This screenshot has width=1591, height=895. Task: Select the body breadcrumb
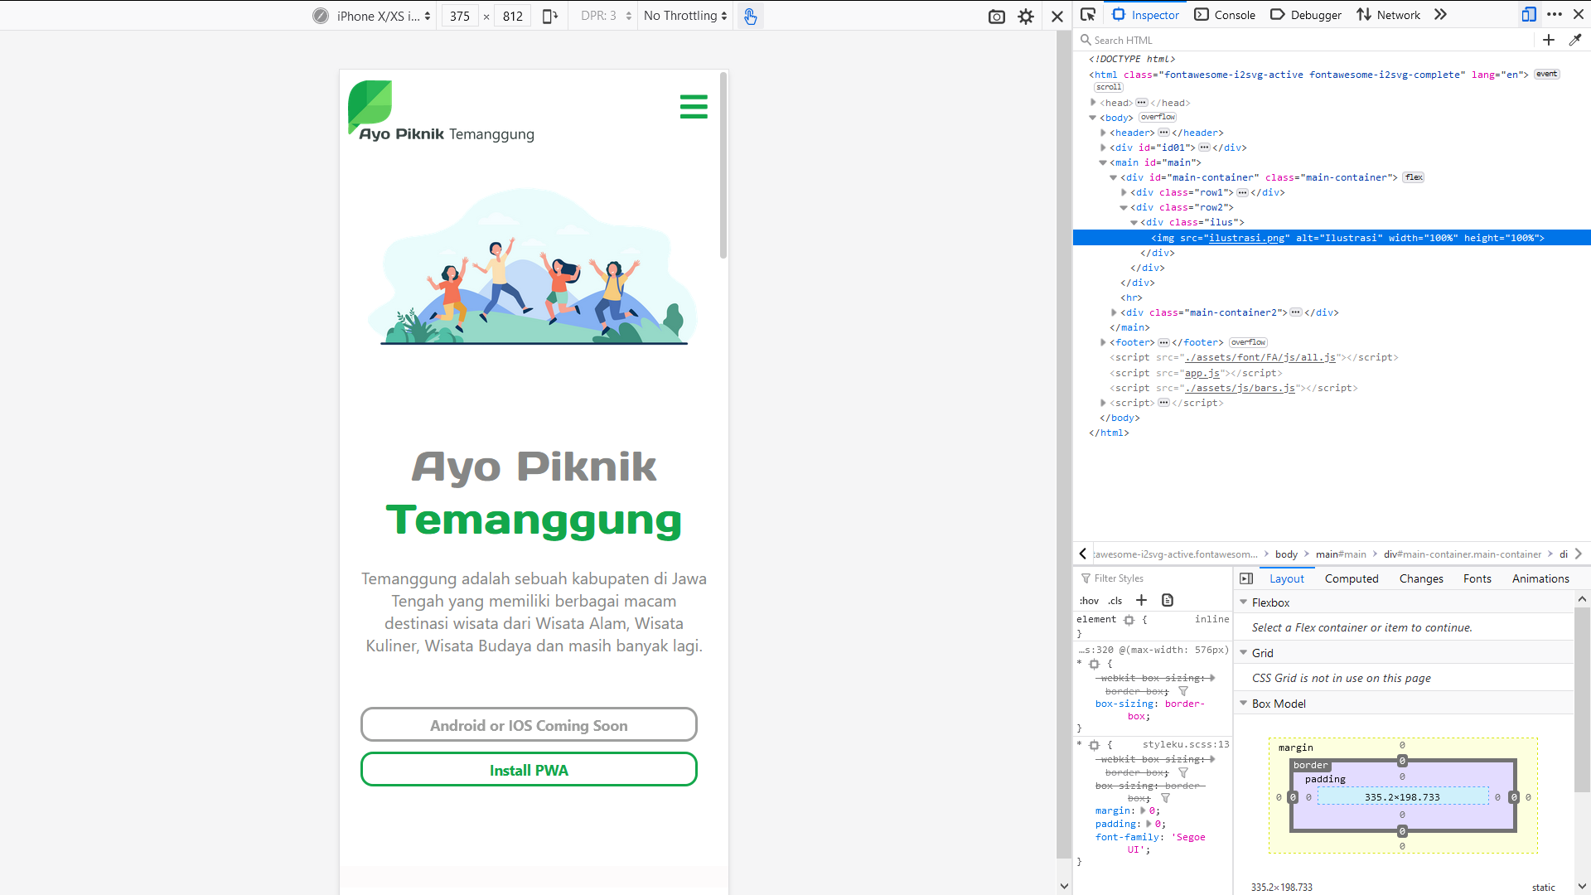(1286, 554)
